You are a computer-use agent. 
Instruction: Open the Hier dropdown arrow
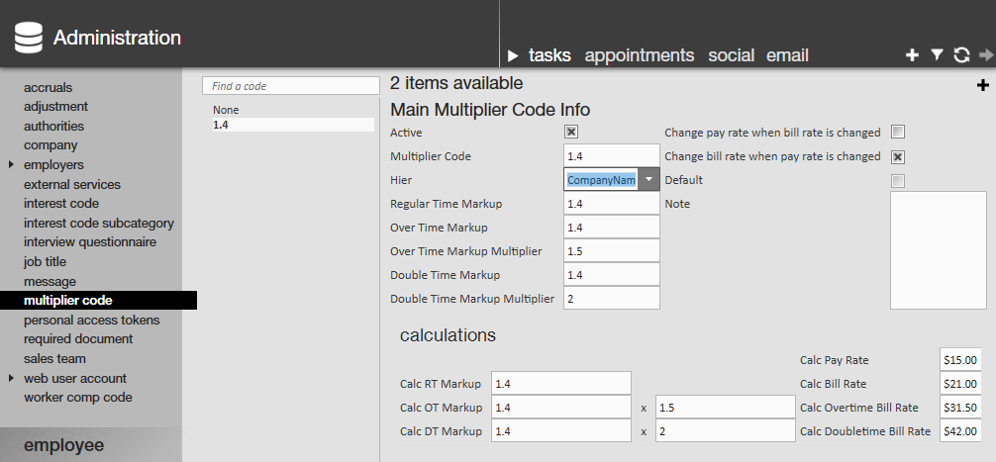point(648,180)
